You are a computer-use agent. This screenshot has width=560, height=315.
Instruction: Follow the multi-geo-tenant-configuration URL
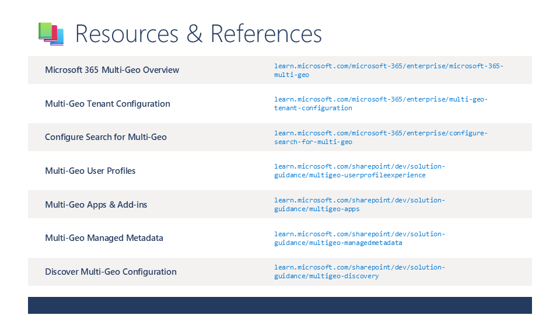click(380, 103)
